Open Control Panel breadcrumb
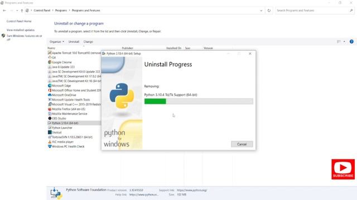The image size is (357, 200). point(42,11)
